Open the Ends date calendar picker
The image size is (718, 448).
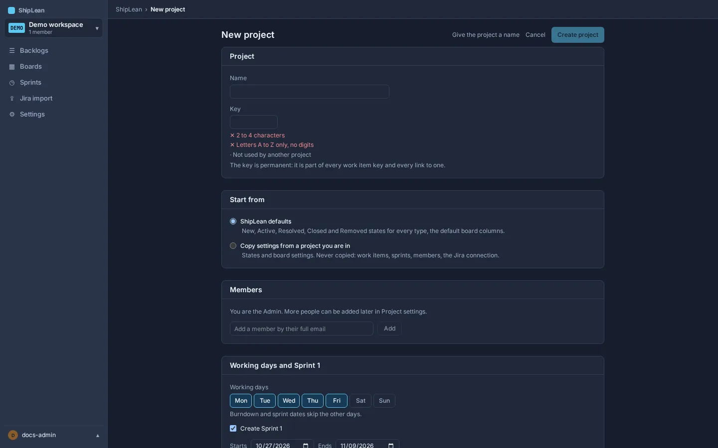tap(391, 446)
